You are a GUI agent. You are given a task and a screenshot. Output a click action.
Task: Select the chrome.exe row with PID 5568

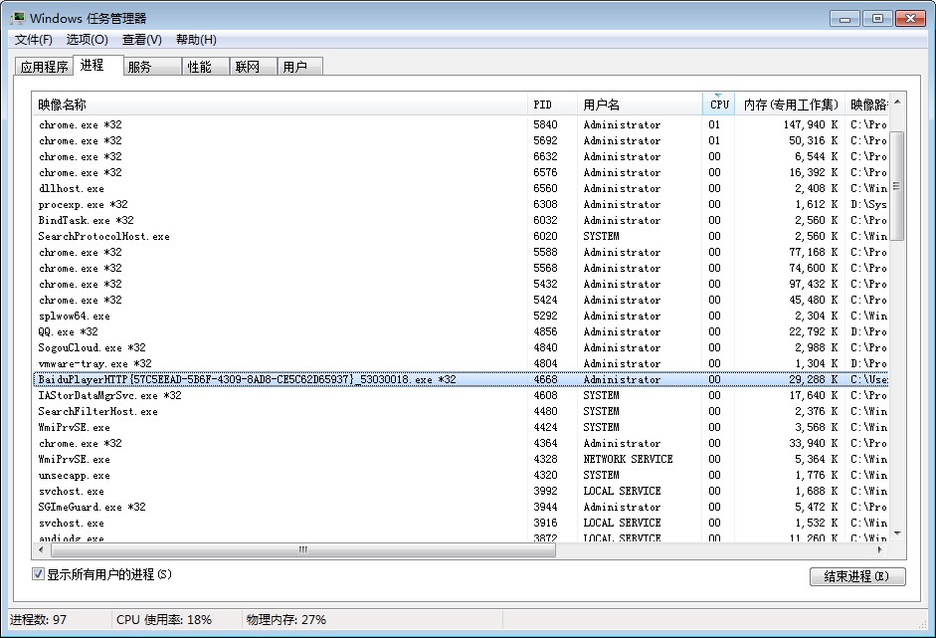[461, 268]
